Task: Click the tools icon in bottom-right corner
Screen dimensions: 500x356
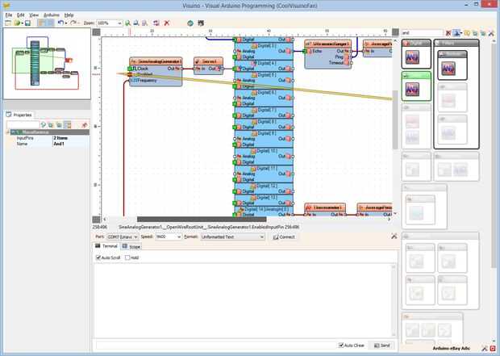Action: pos(485,349)
